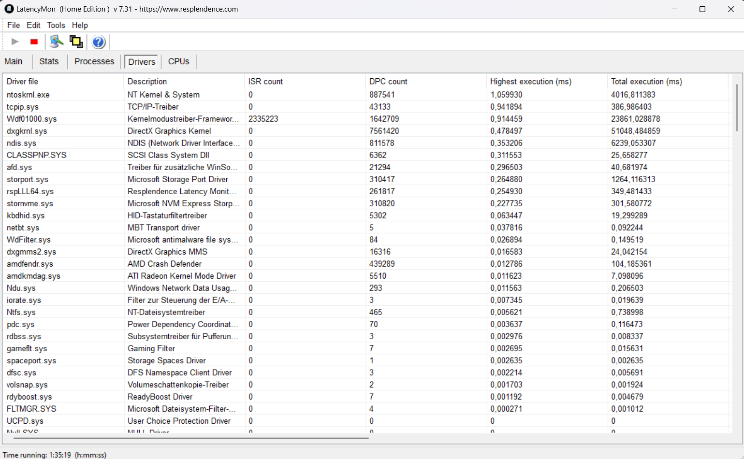Open the blue question mark Help icon

click(99, 42)
